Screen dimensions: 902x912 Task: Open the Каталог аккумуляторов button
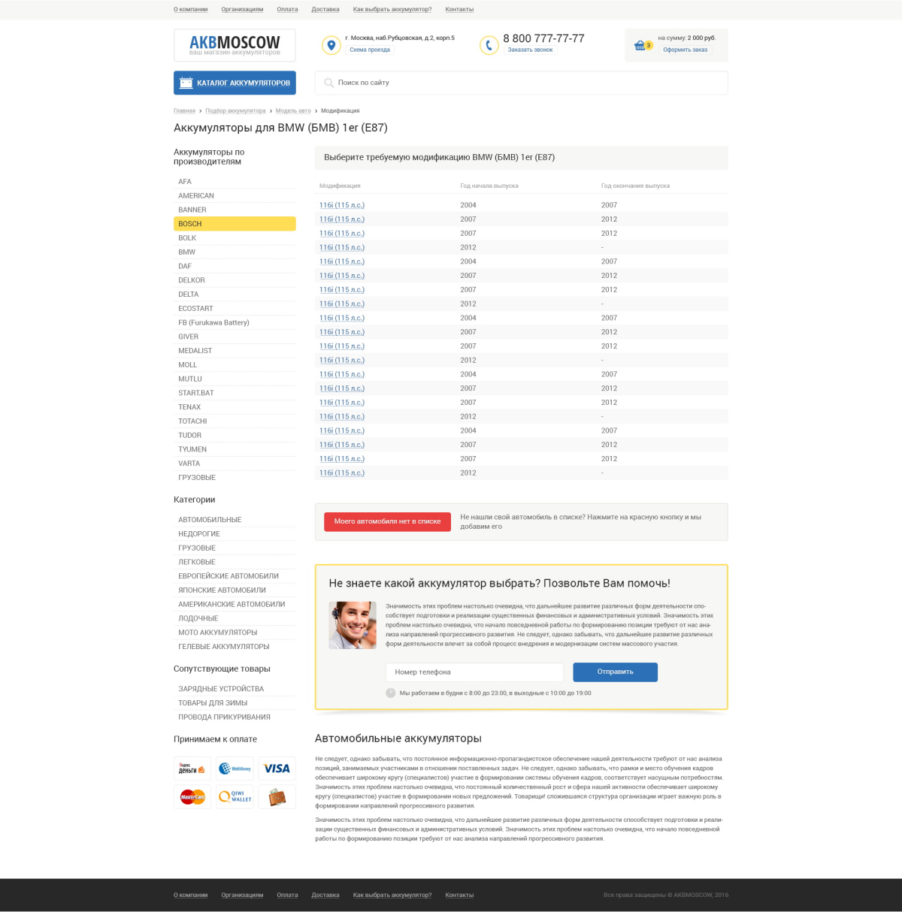coord(235,83)
